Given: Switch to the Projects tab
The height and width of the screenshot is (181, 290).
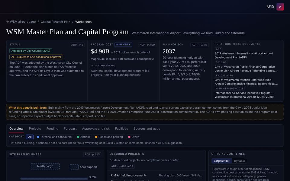Looking at the screenshot, I should 35,129.
